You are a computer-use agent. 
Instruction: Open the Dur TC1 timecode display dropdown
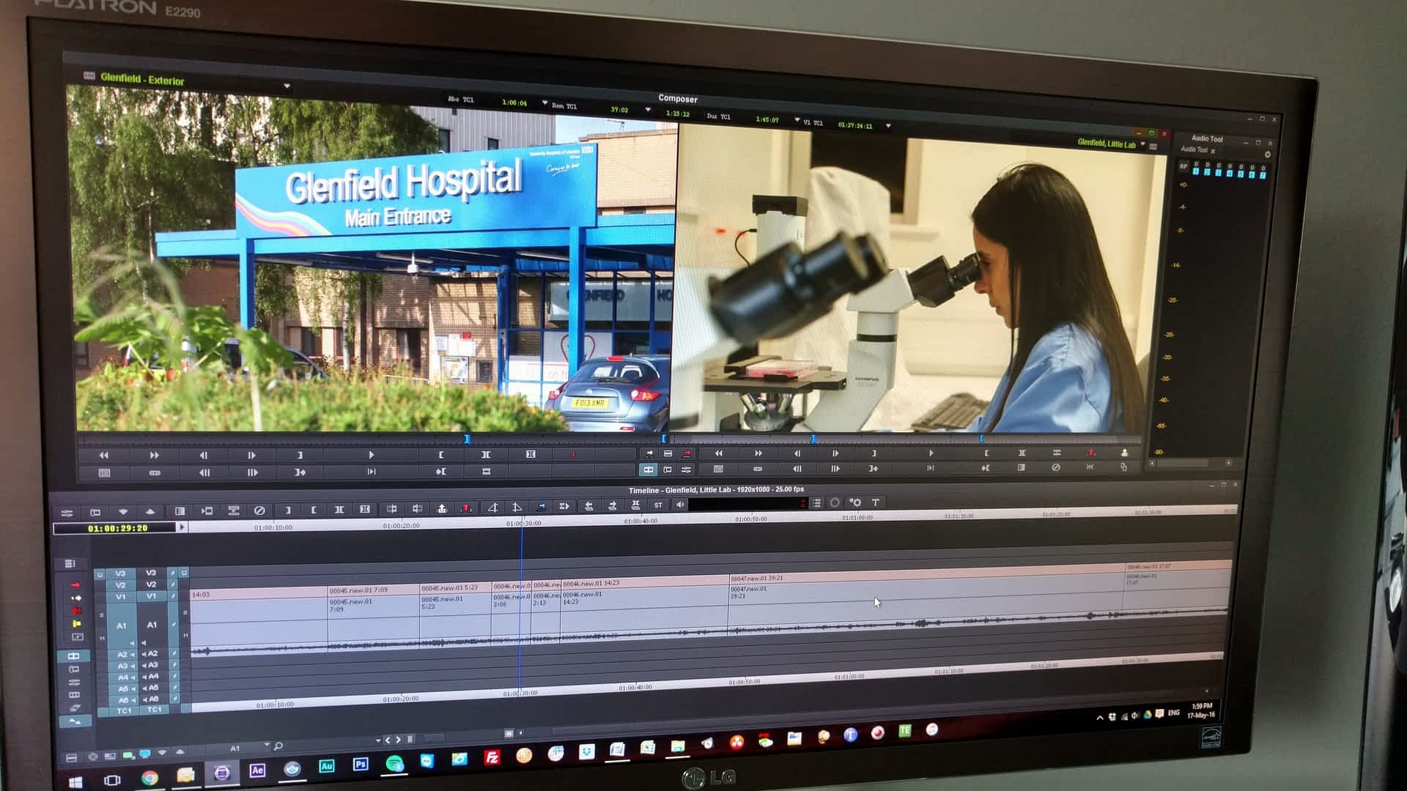[797, 119]
